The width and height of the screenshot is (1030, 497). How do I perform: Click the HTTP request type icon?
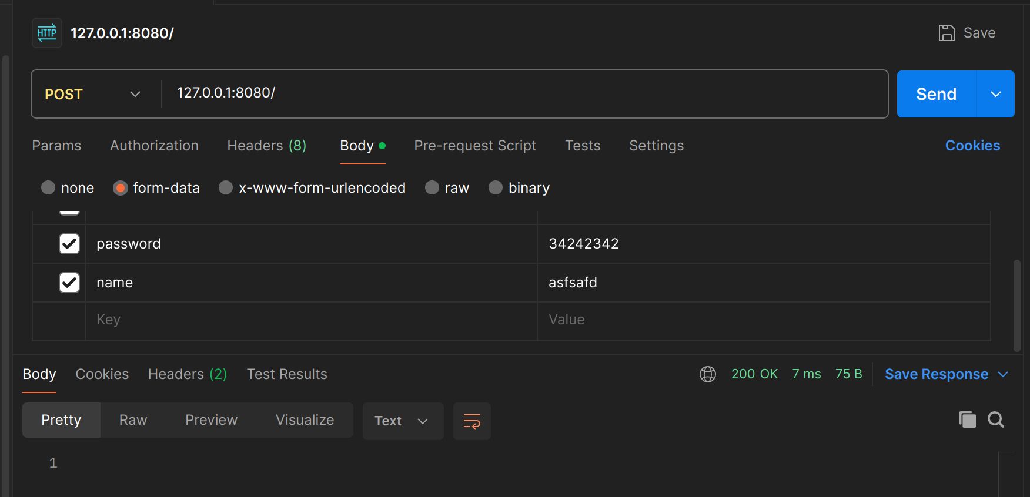(47, 33)
